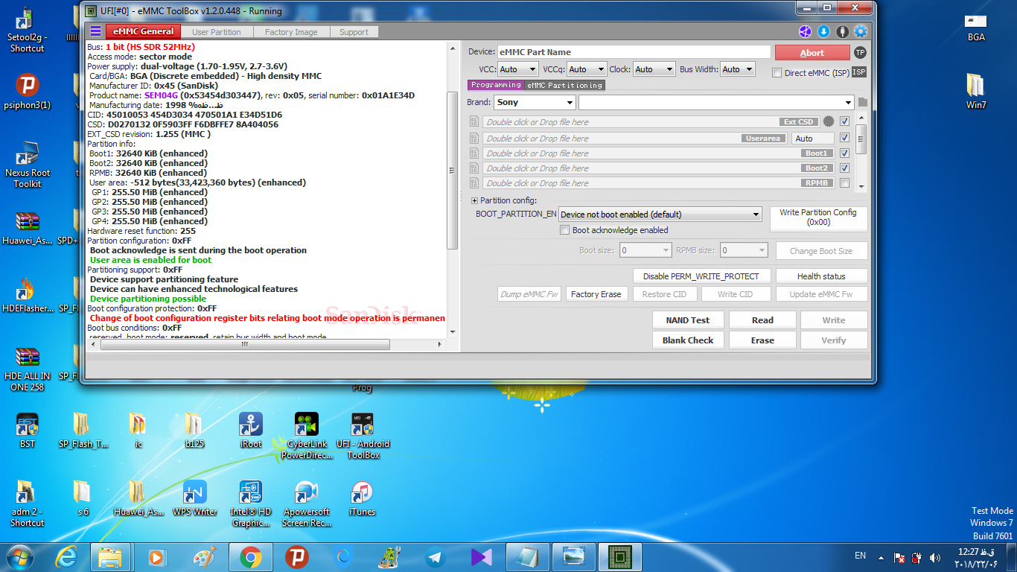Open the WPS Writer desktop icon

pos(195,498)
